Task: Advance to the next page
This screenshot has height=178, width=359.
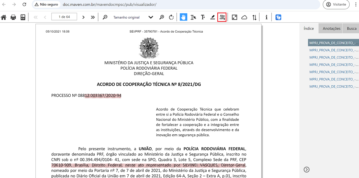Action: click(83, 17)
